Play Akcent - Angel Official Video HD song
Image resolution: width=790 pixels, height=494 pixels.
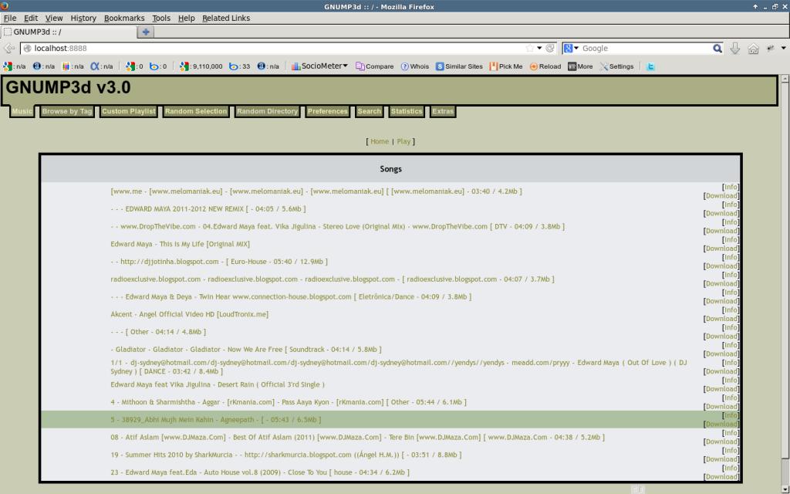click(190, 314)
